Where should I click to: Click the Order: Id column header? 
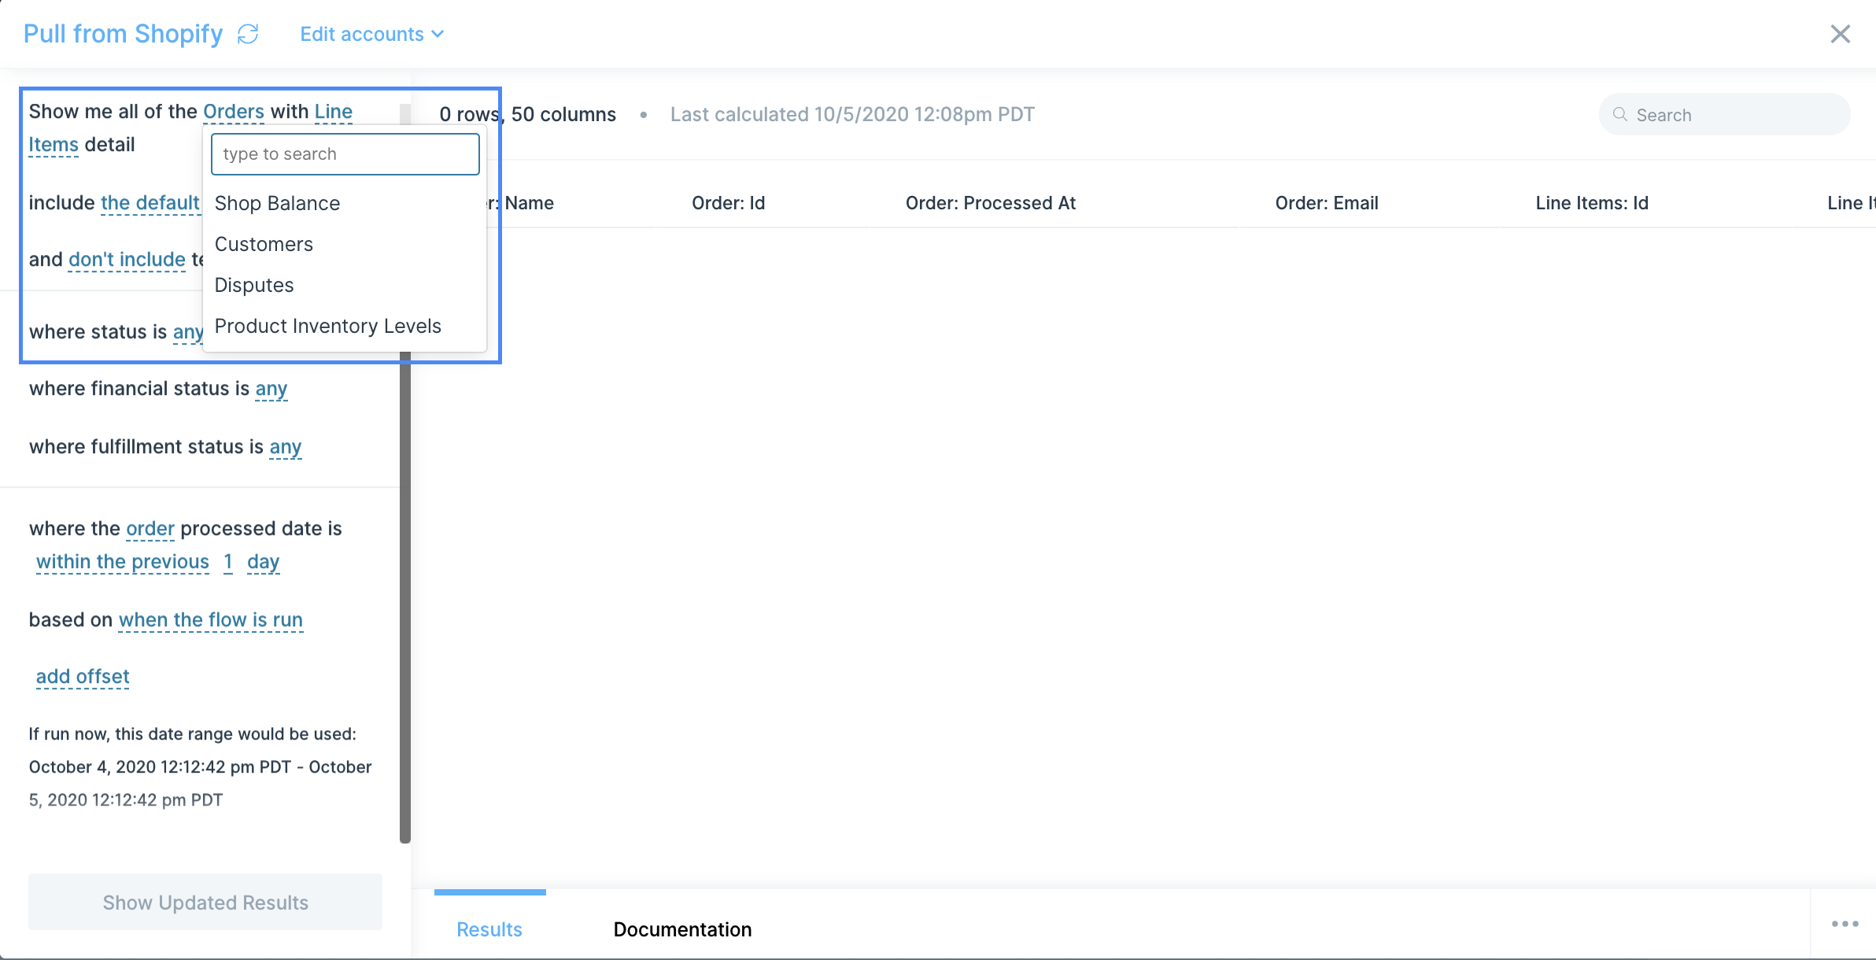click(x=728, y=203)
